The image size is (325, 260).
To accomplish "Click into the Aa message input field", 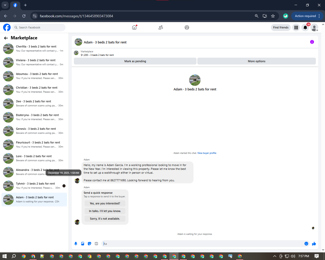I will point(203,244).
